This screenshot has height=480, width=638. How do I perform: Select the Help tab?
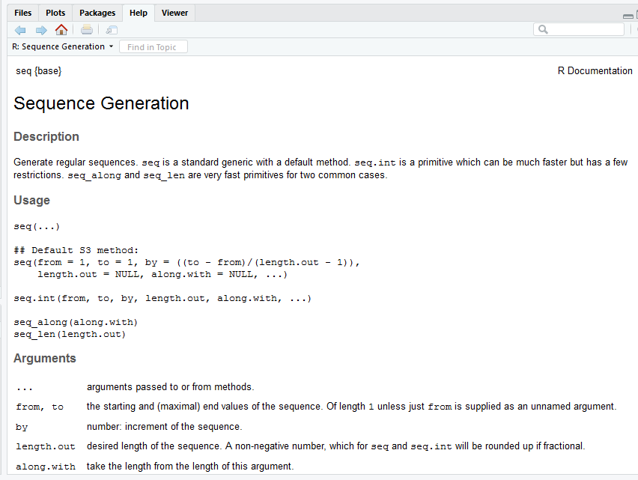(x=138, y=13)
